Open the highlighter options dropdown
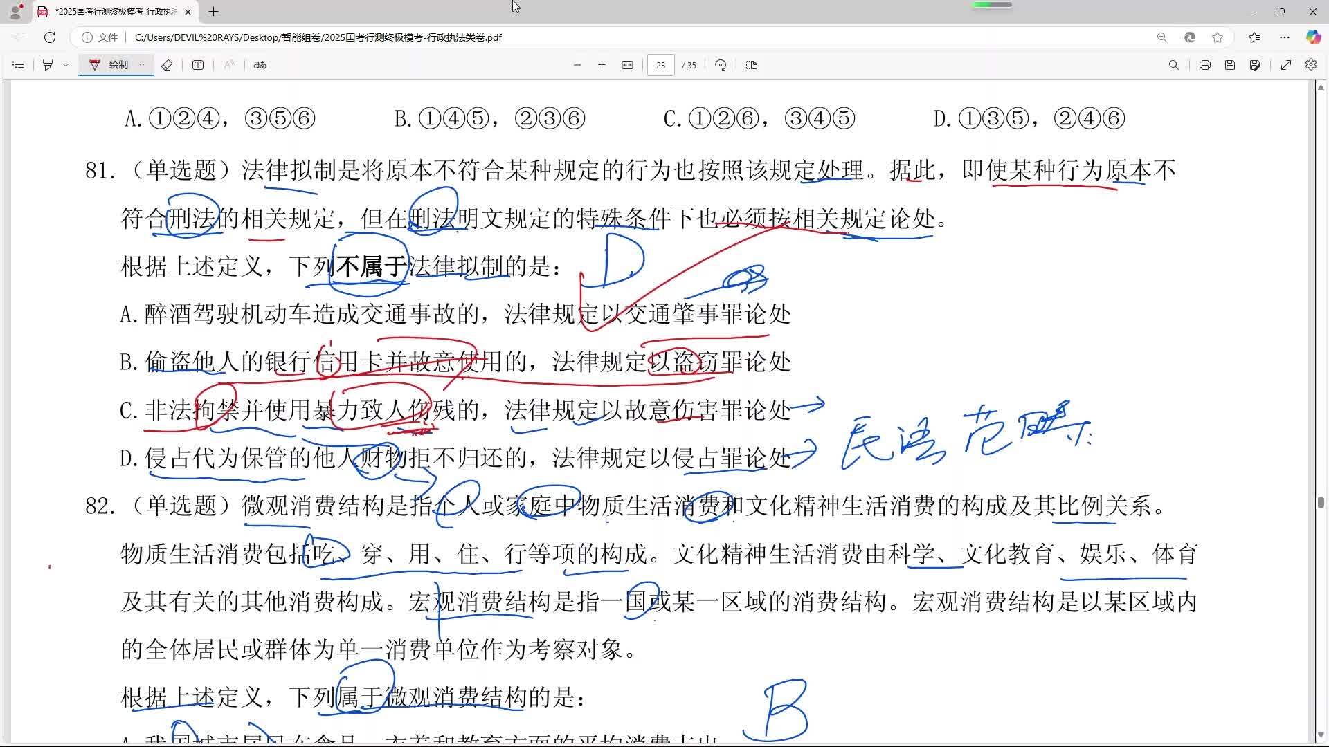 (64, 65)
